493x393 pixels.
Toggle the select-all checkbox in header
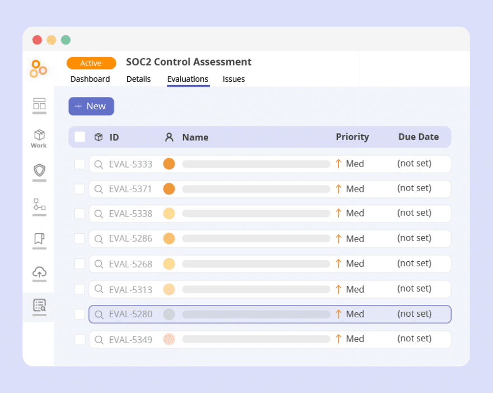(80, 137)
